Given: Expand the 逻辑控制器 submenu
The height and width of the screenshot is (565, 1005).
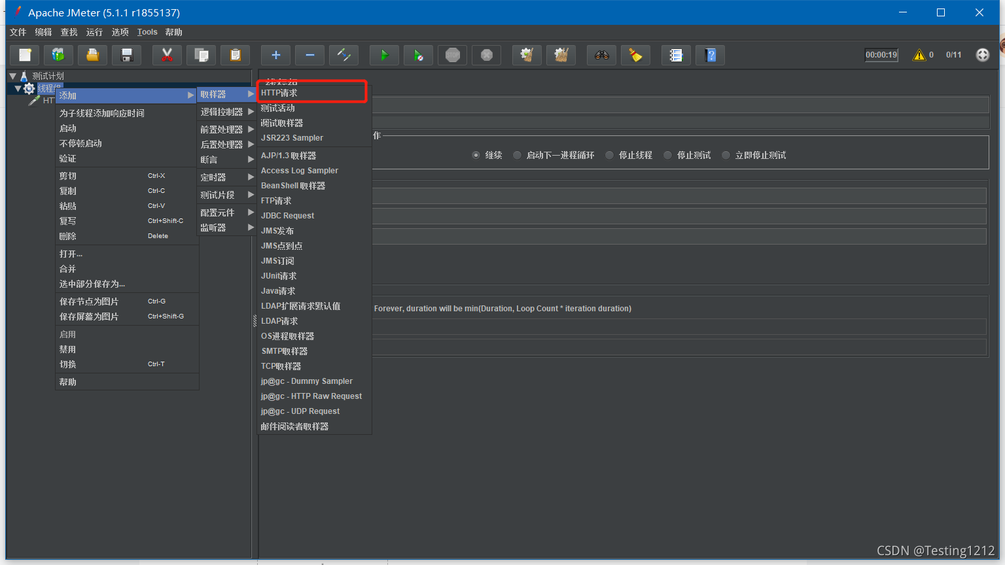Looking at the screenshot, I should (x=226, y=112).
